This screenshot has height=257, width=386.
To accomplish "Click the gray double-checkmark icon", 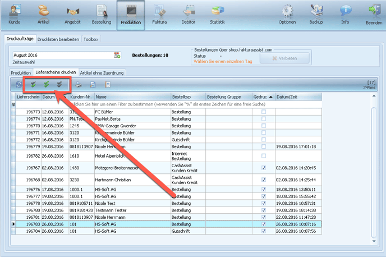I will [59, 84].
